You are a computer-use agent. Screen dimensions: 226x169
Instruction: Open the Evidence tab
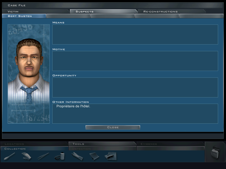point(170,144)
